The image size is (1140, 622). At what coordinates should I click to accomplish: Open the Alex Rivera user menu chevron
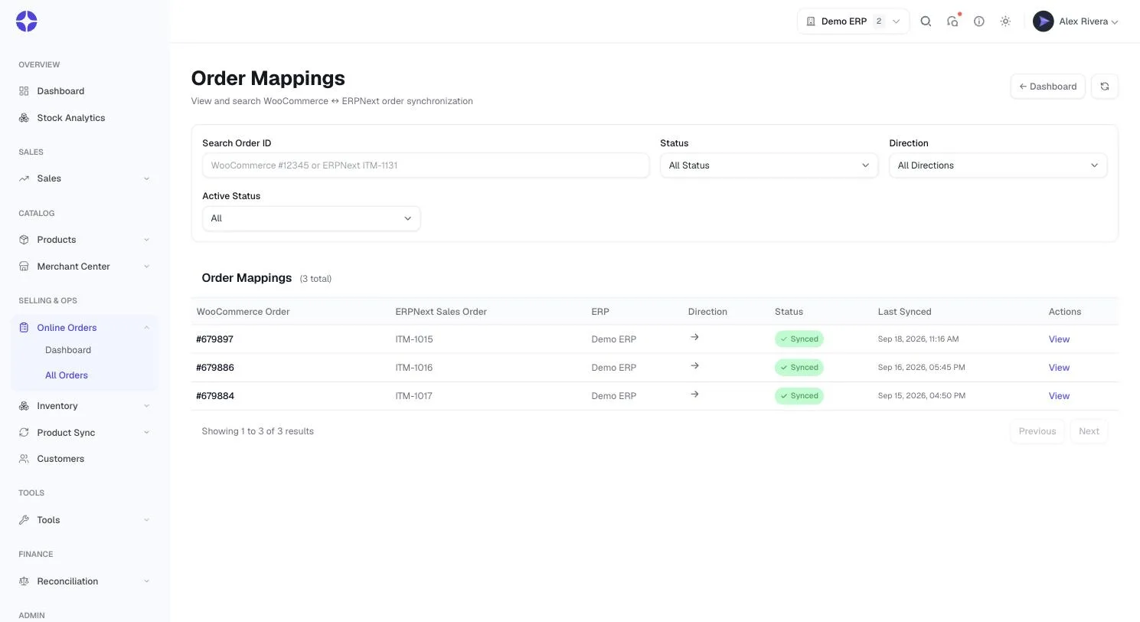[x=1115, y=22]
